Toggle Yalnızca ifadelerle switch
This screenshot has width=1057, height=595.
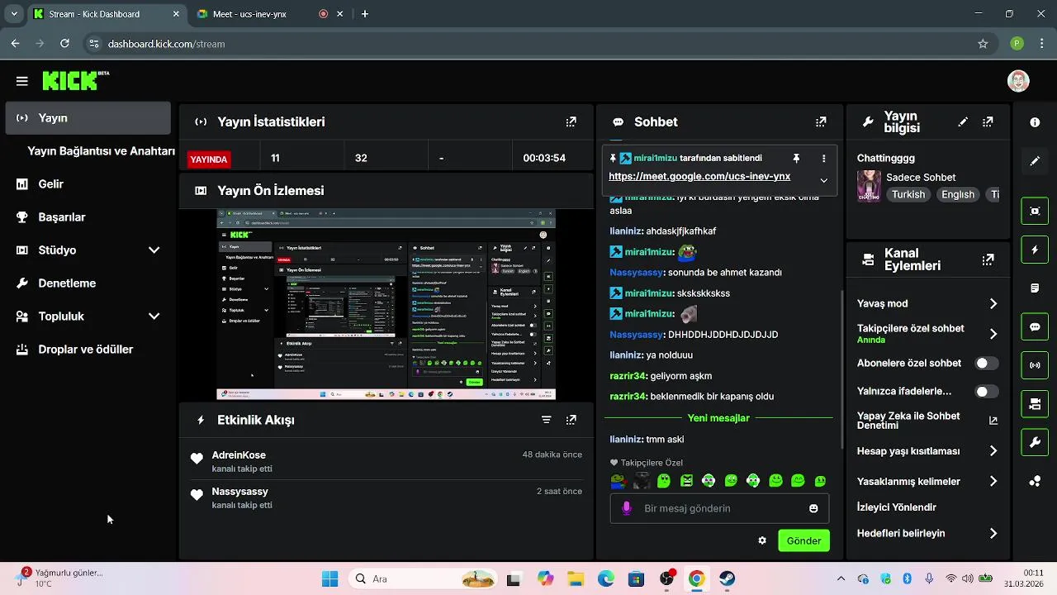click(986, 392)
